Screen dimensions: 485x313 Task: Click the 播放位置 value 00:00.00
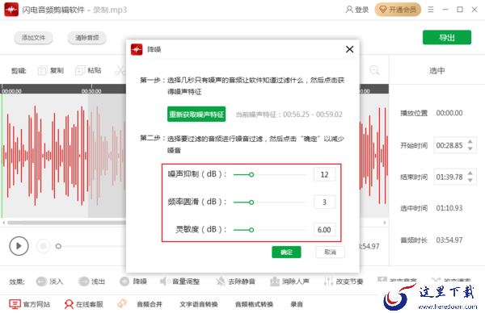449,113
